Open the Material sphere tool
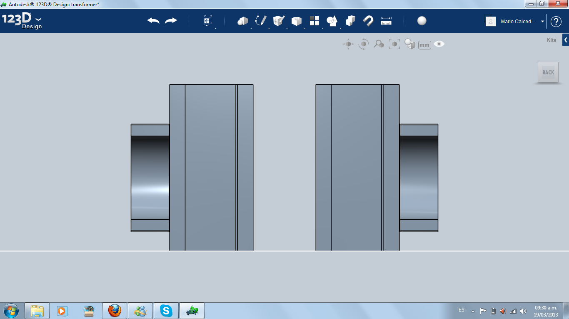The height and width of the screenshot is (319, 569). point(422,21)
